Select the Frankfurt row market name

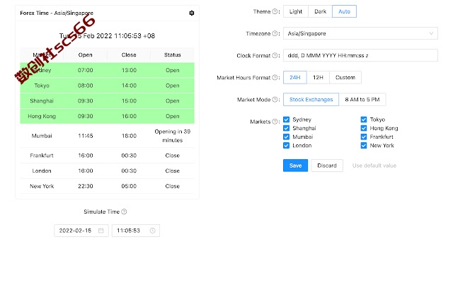pyautogui.click(x=42, y=156)
